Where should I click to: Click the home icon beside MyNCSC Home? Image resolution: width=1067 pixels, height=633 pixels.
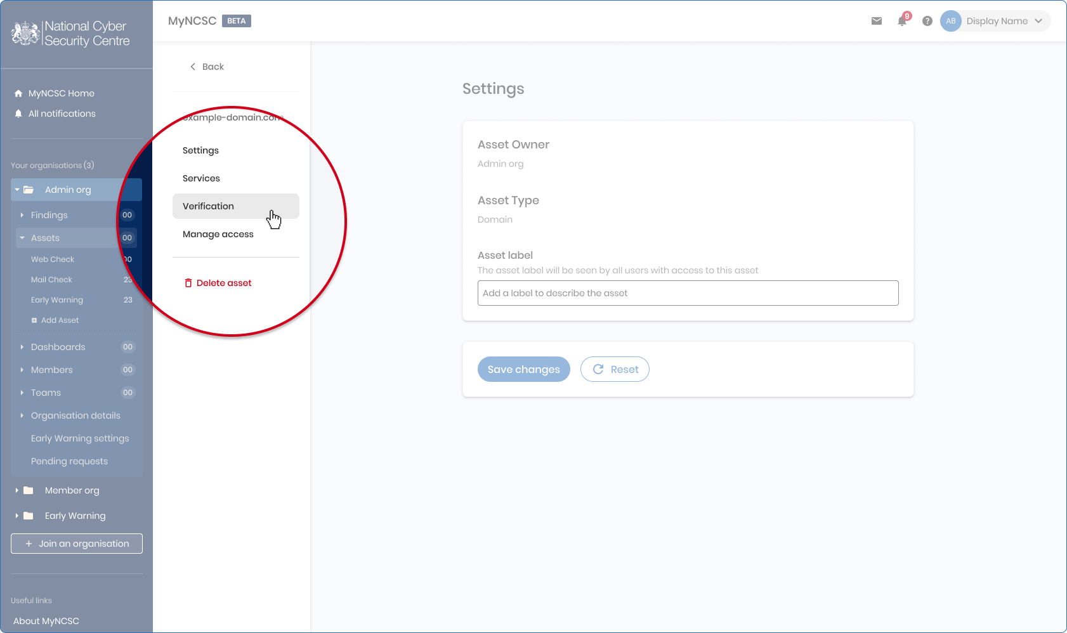tap(18, 93)
